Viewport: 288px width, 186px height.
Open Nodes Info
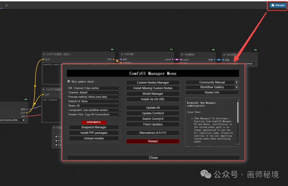212,92
